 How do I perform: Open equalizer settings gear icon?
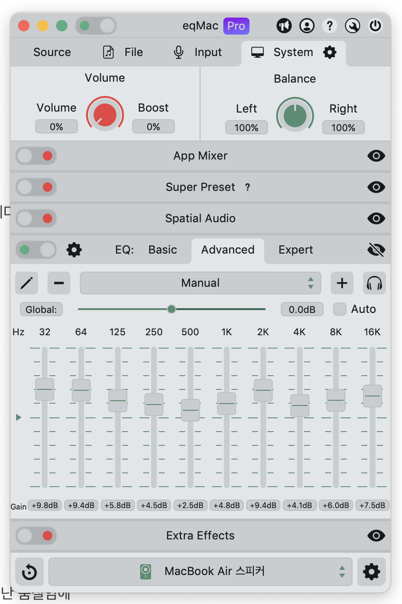click(x=74, y=250)
